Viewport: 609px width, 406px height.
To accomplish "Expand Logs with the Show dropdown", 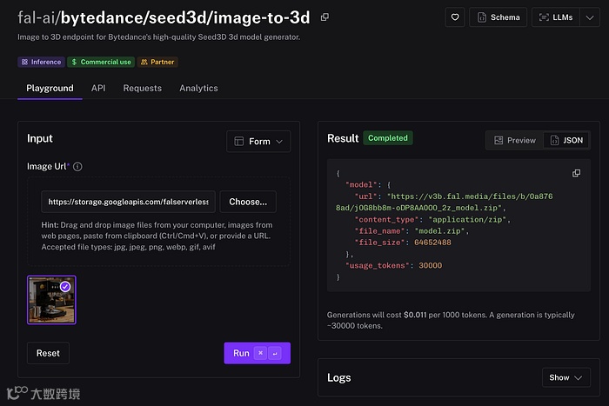I will pos(565,377).
